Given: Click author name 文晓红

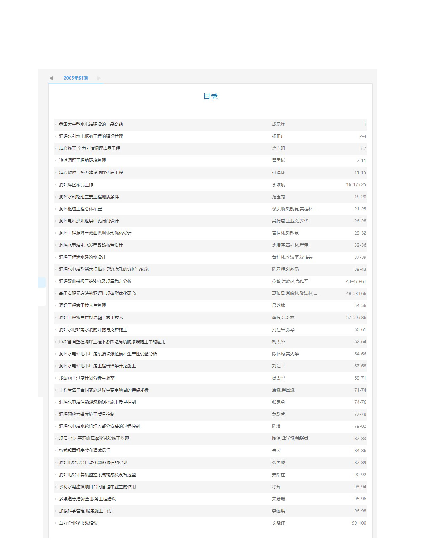Looking at the screenshot, I should point(278,523).
